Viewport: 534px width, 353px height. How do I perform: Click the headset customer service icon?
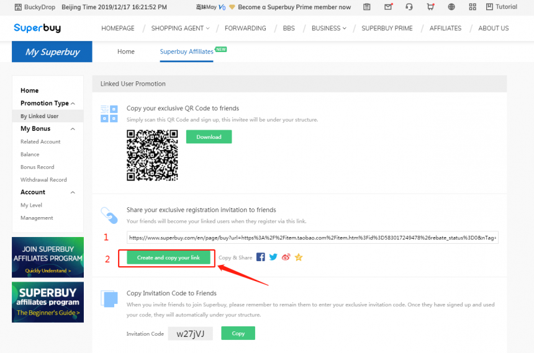click(409, 7)
